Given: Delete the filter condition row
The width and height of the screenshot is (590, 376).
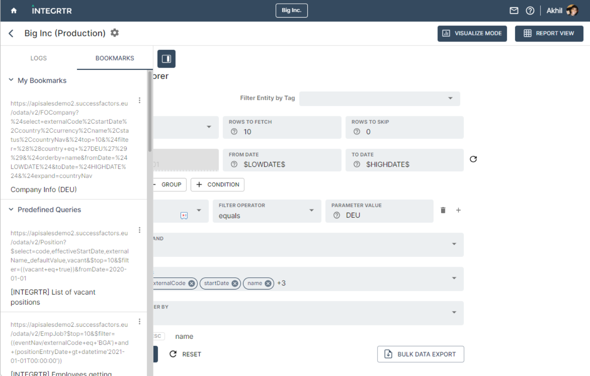Looking at the screenshot, I should tap(443, 210).
